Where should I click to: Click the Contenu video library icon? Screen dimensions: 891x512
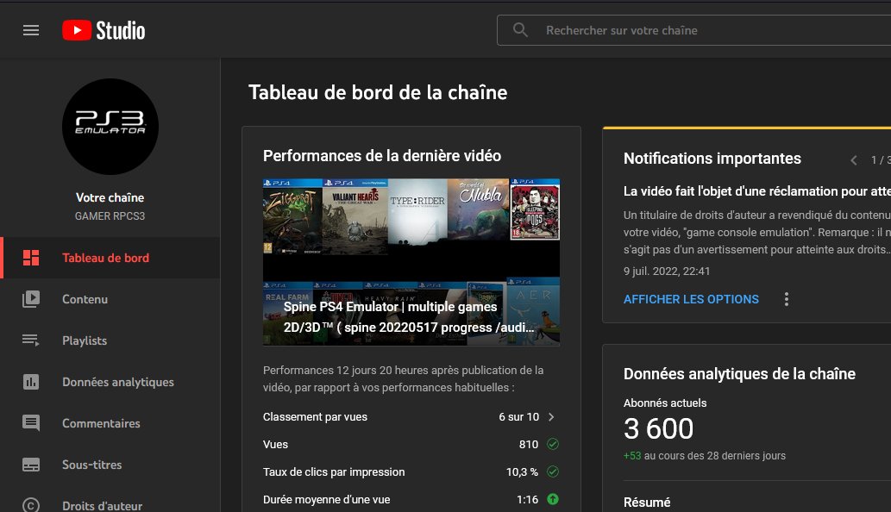[31, 299]
